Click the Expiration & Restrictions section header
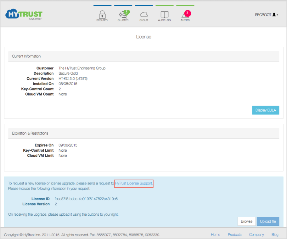This screenshot has height=239, width=287. (x=144, y=133)
